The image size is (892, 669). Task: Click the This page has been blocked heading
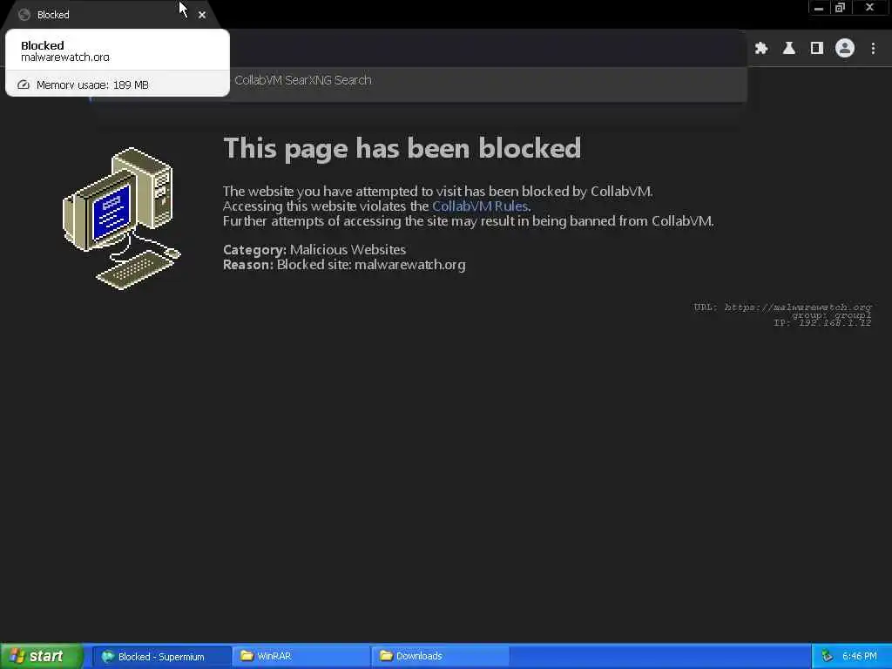click(402, 148)
